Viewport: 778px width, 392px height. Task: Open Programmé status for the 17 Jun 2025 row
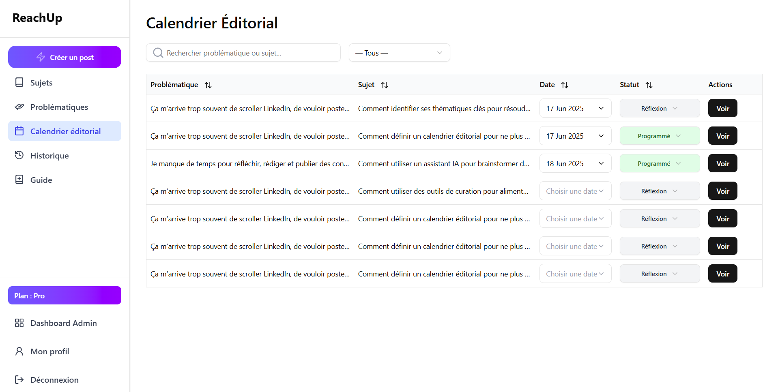tap(660, 136)
